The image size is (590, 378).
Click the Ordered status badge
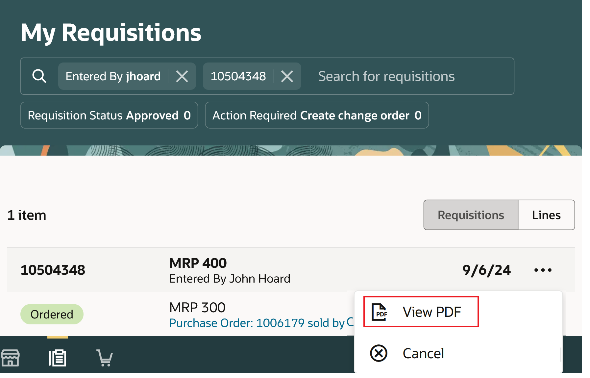click(52, 314)
